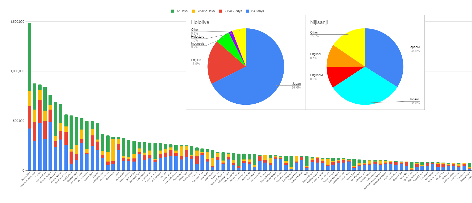Click the yellow 7>X>2 Days legend swatch

(193, 11)
